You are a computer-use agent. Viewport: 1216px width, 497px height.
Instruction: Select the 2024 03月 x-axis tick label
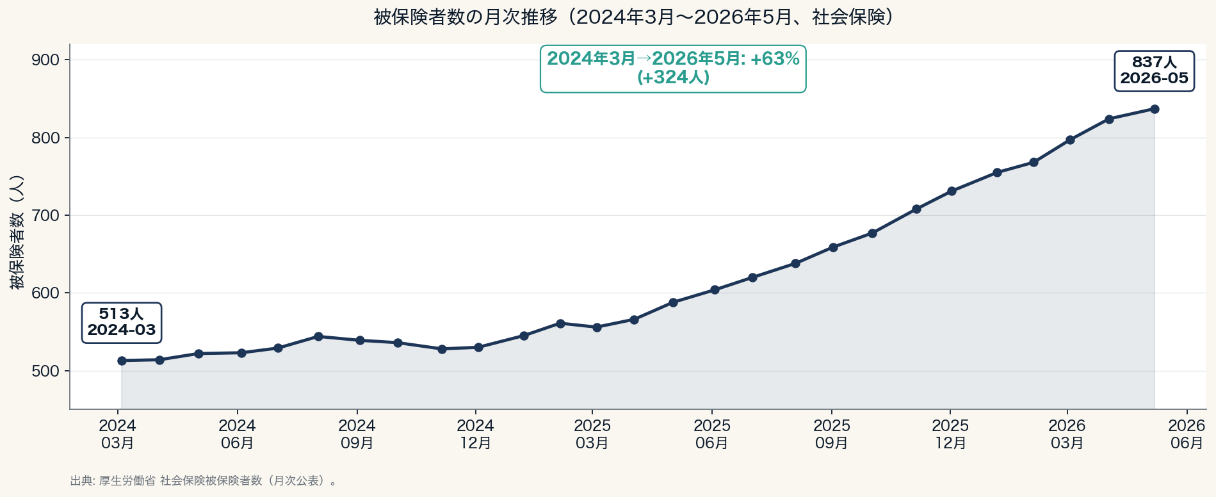click(x=118, y=434)
